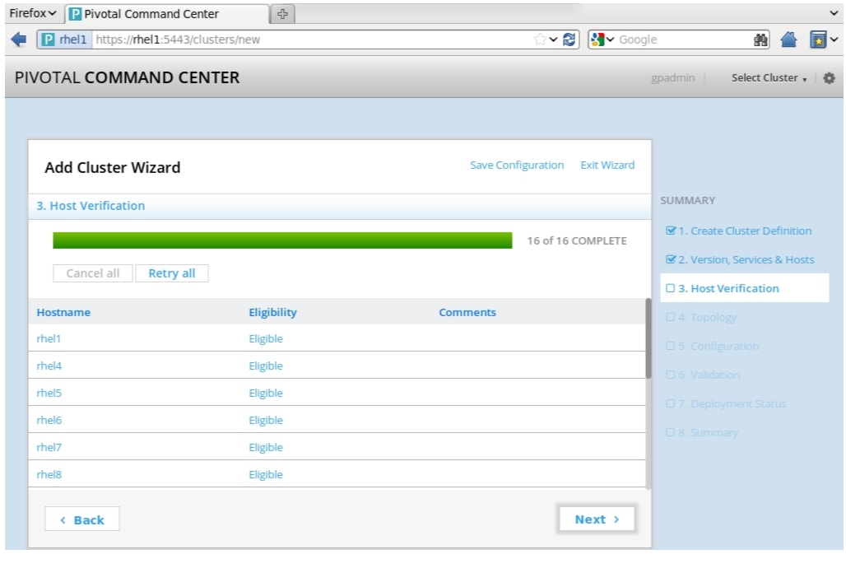846x573 pixels.
Task: Click Eligible status for rhel5
Action: point(266,393)
